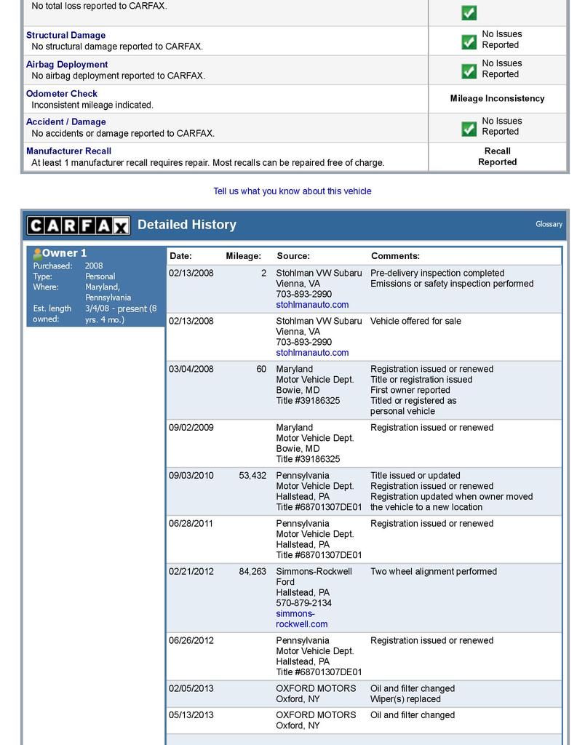The height and width of the screenshot is (745, 585).
Task: Click the green checkmark in Airbag Deployment row
Action: coord(469,71)
